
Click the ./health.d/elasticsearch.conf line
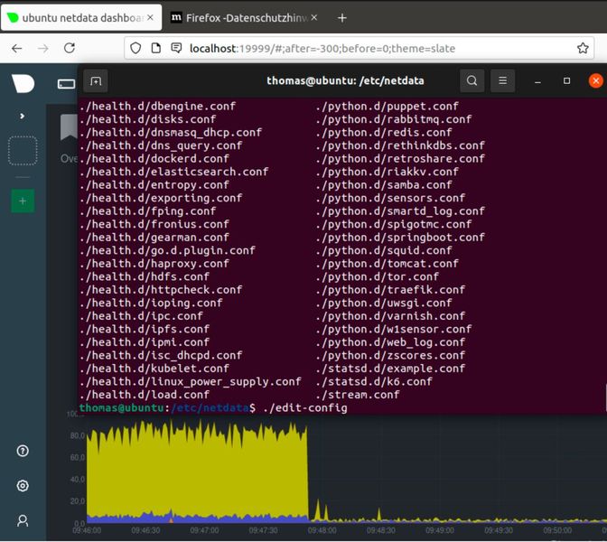click(x=173, y=172)
